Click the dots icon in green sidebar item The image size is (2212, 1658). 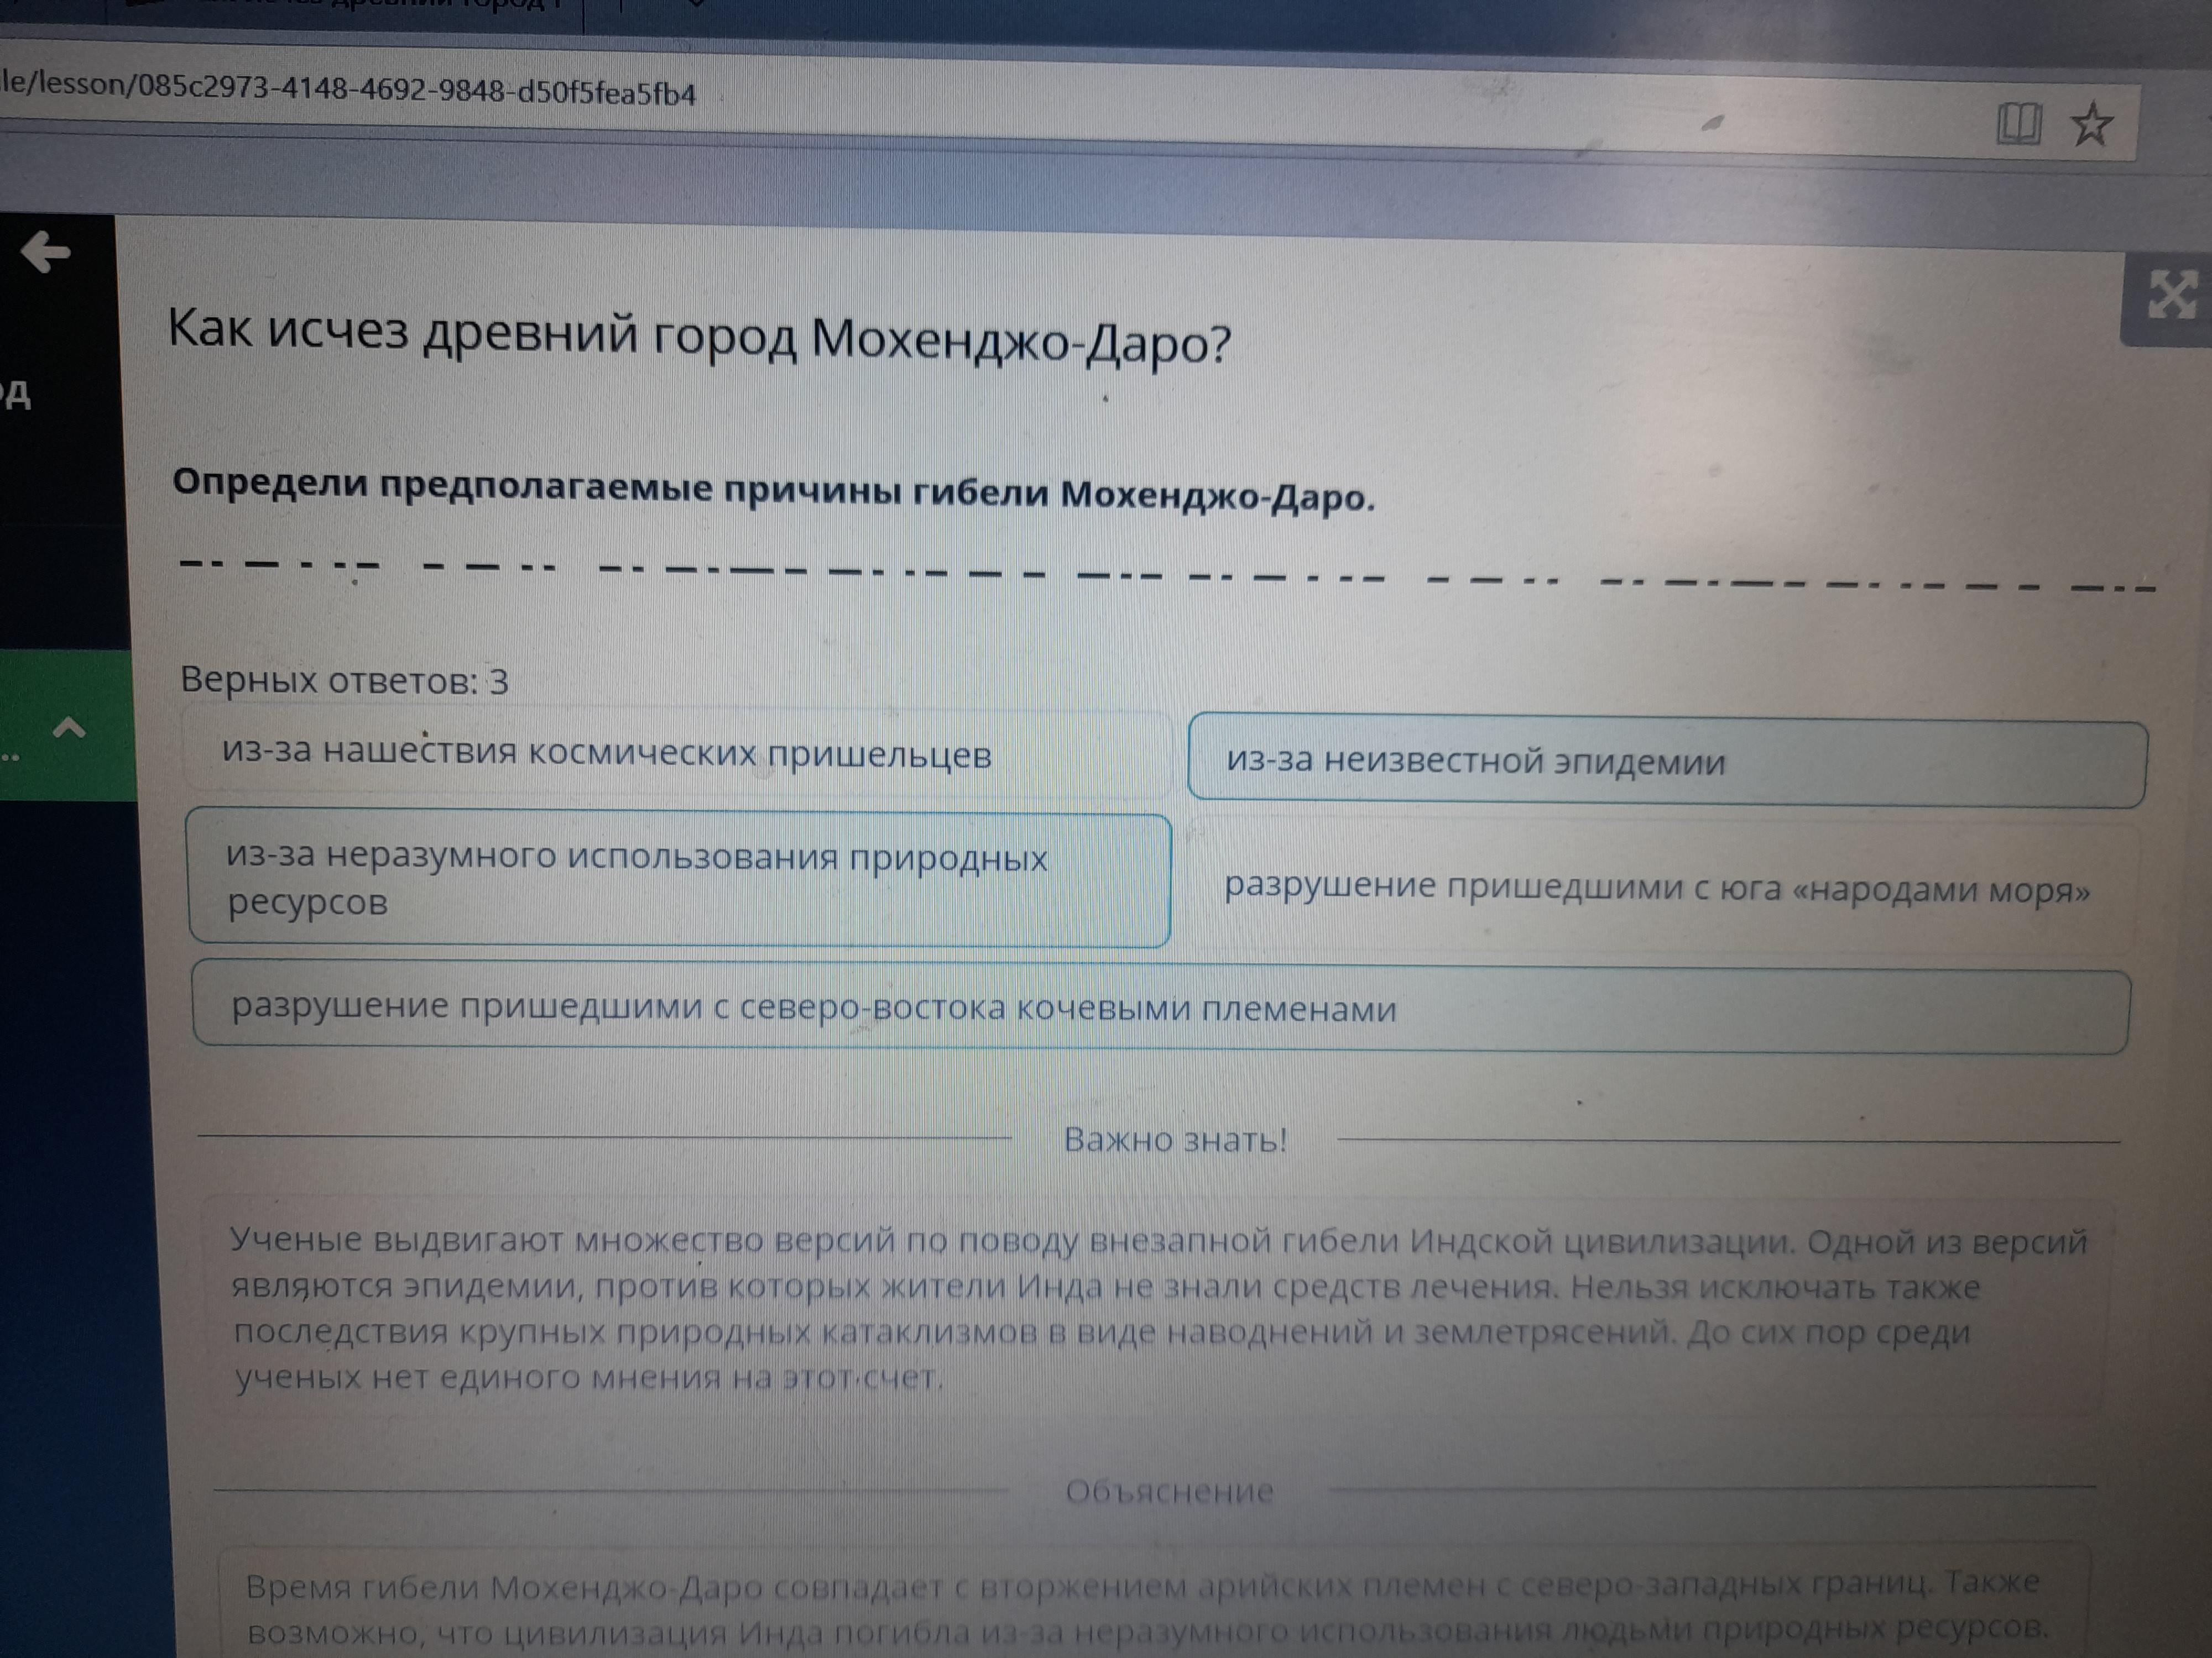[10, 758]
